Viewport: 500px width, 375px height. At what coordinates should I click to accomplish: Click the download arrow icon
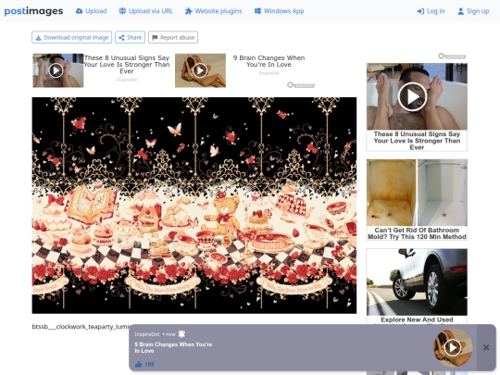(38, 38)
